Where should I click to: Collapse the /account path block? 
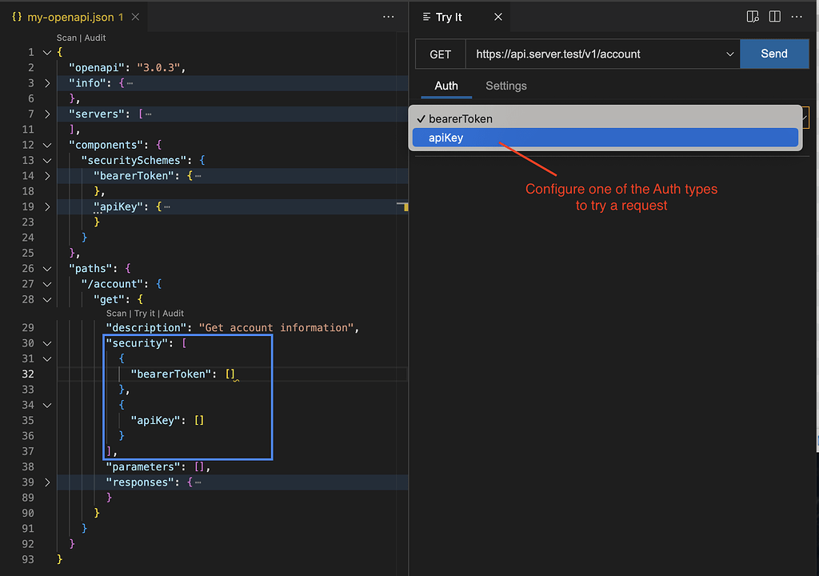47,284
